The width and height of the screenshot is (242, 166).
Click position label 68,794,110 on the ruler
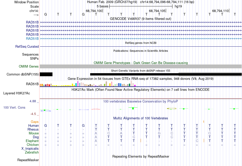(x=220, y=11)
